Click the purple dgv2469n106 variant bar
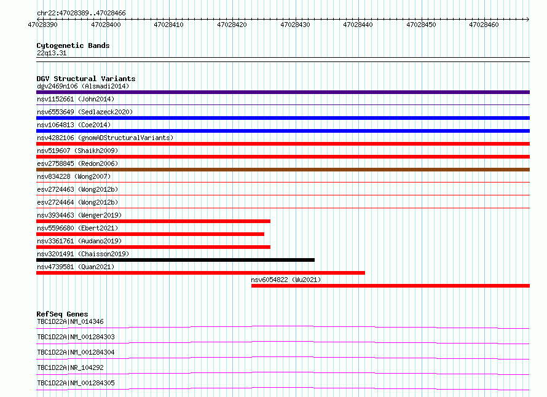 pos(283,92)
